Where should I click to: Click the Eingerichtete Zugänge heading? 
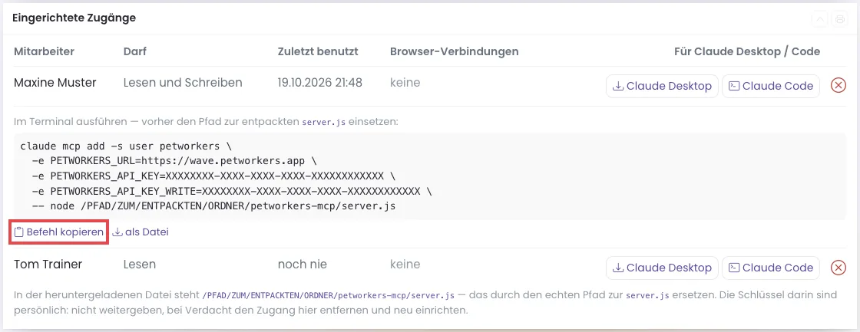74,18
